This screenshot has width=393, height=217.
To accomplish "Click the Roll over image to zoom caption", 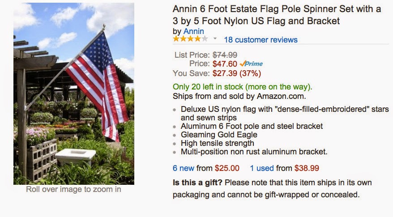I will click(73, 189).
